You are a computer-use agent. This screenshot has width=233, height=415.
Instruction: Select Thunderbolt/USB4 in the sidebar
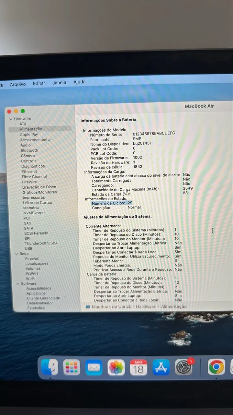pos(41,243)
